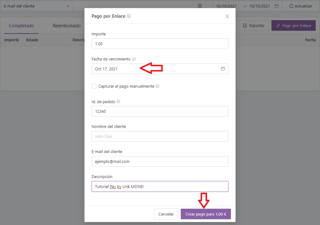The height and width of the screenshot is (225, 320).
Task: Enable Capturar el pago manualmente checkbox
Action: 94,86
